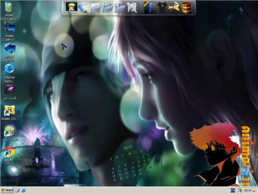Click the green system tray icon
The image size is (258, 194).
pyautogui.click(x=241, y=190)
